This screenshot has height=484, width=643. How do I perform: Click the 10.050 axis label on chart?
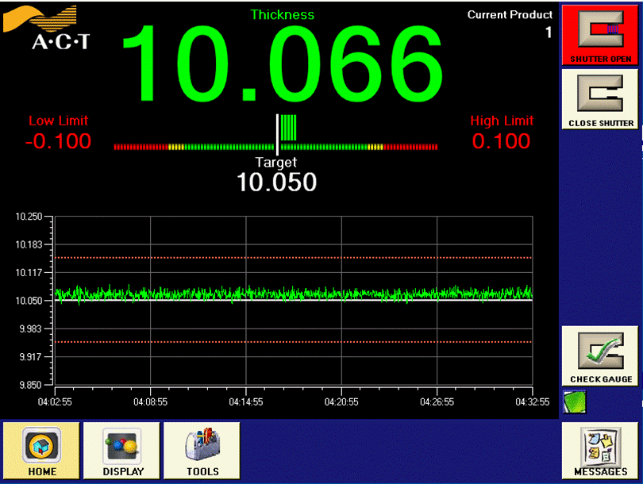(x=29, y=301)
